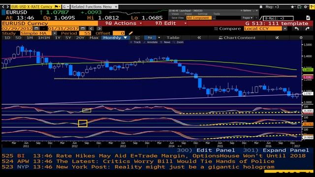The height and width of the screenshot is (177, 315).
Task: Open headline 525 about Rate Hikes E*Trade
Action: coord(154,156)
